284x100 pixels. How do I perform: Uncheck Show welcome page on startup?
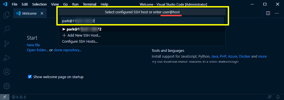(30, 77)
